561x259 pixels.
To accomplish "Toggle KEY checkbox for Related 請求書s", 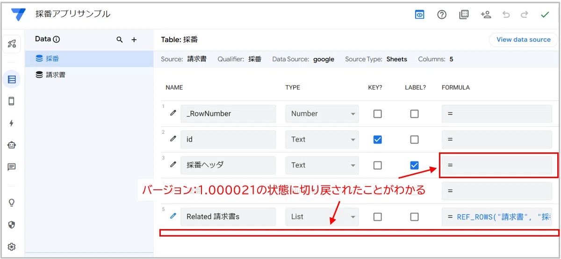I will click(378, 217).
